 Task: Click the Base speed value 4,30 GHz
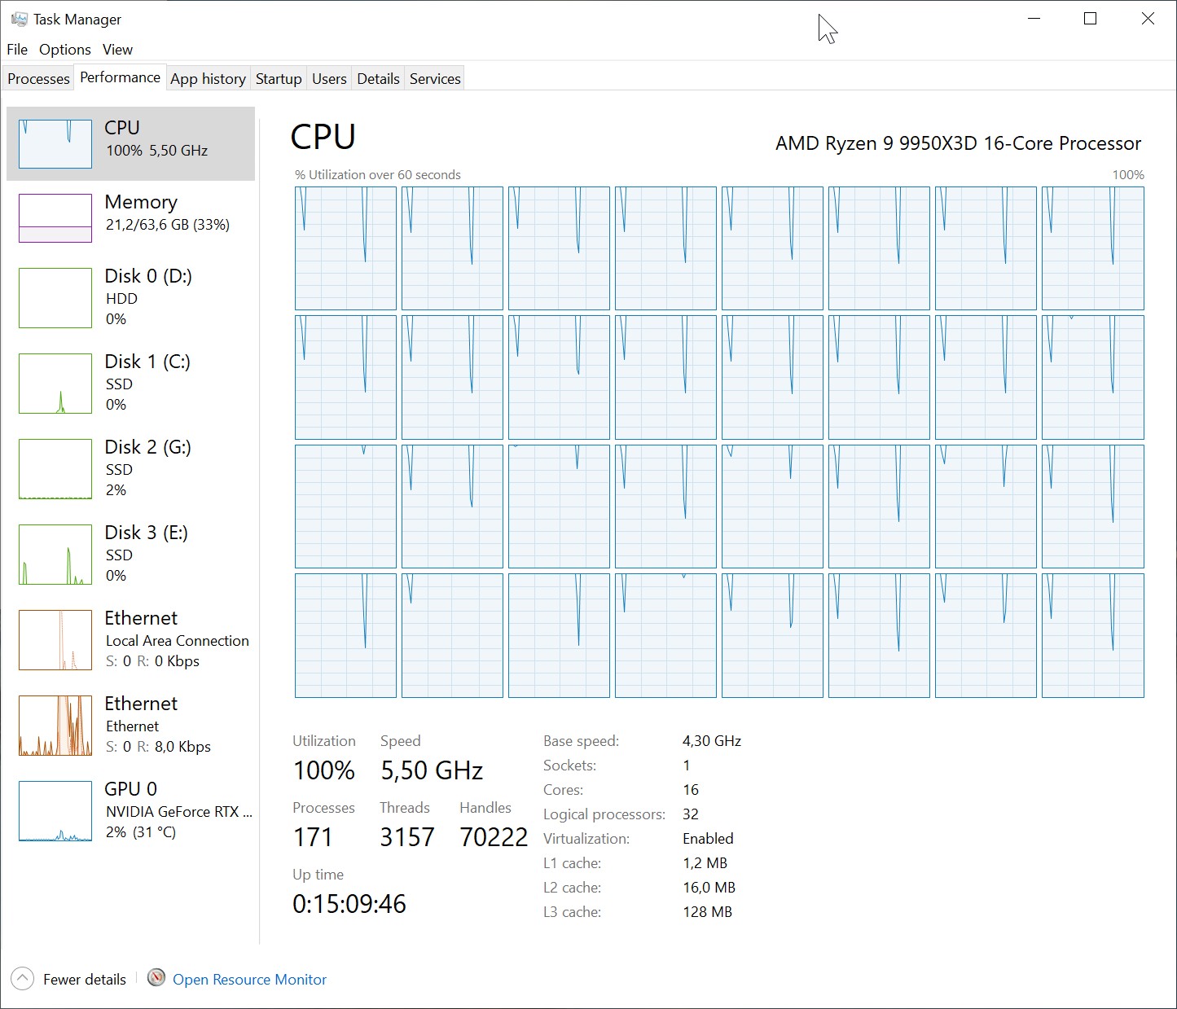point(712,741)
